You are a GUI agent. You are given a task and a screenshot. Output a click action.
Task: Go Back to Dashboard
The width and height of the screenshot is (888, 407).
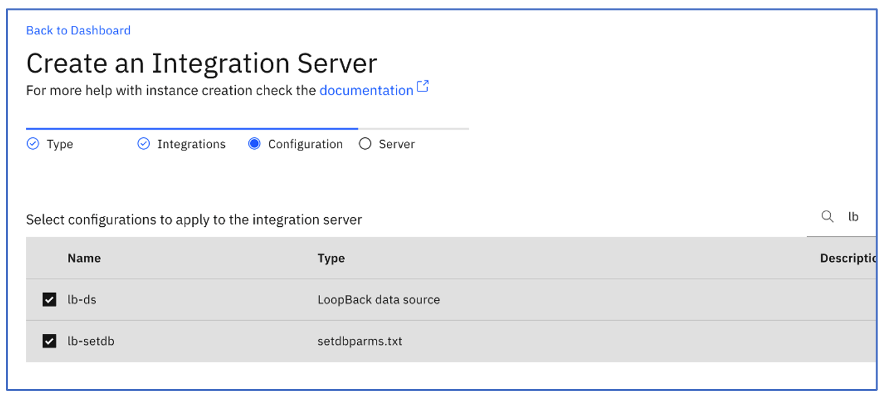(x=78, y=30)
